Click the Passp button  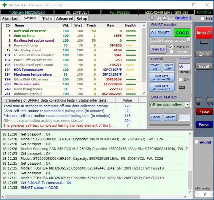[x=204, y=112]
